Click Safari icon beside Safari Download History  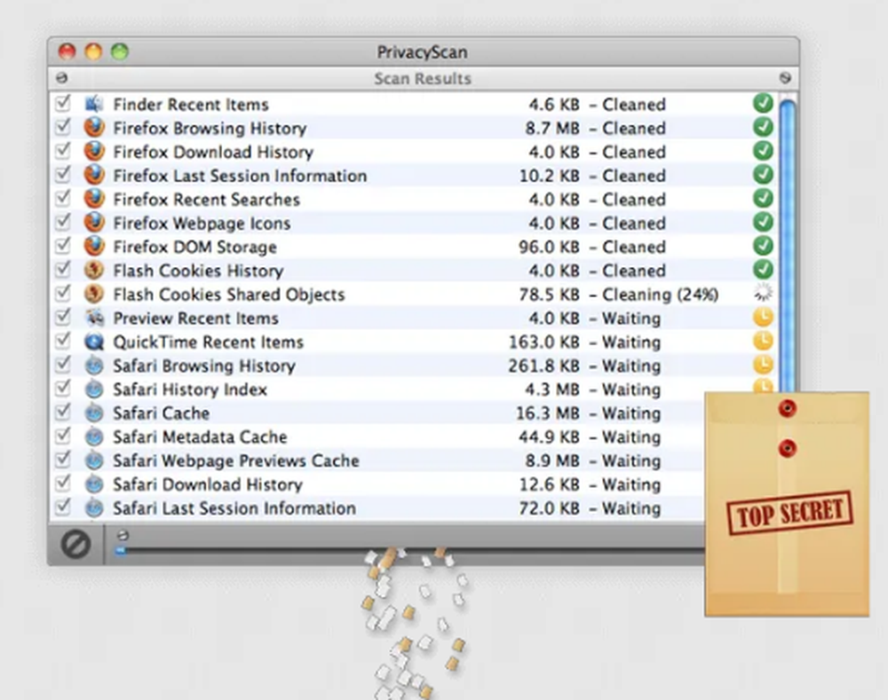point(94,484)
